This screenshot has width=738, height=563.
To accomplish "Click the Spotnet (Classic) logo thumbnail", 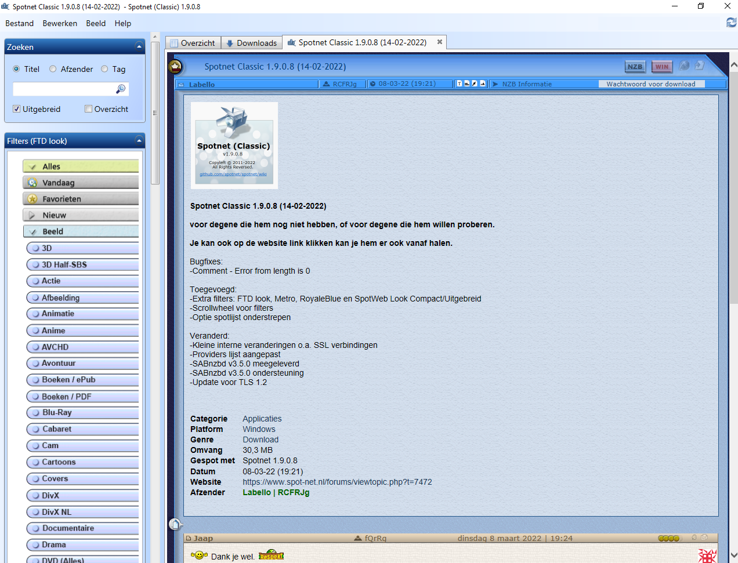I will (234, 146).
